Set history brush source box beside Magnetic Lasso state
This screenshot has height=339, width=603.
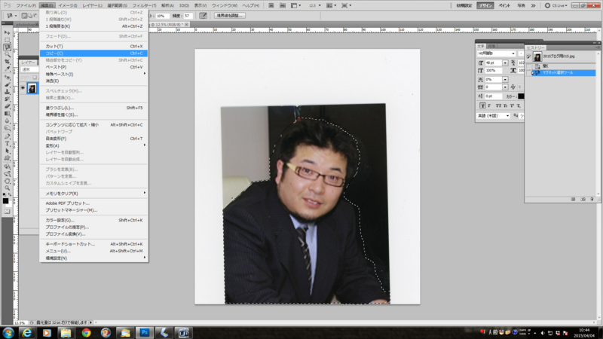529,72
